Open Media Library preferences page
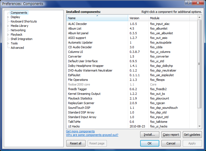Image resolution: width=206 pixels, height=151 pixels. [19, 26]
